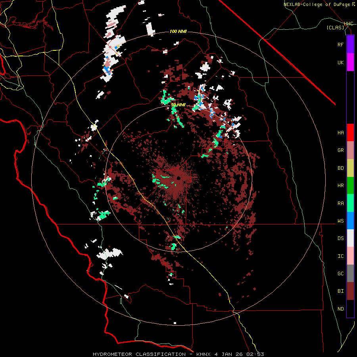Select the GR salmon legend swatch
Image resolution: width=357 pixels, height=357 pixels.
click(350, 150)
